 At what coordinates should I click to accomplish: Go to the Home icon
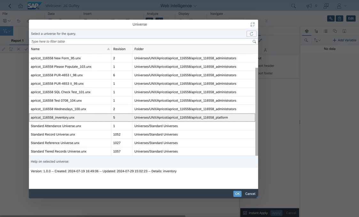[x=20, y=6]
